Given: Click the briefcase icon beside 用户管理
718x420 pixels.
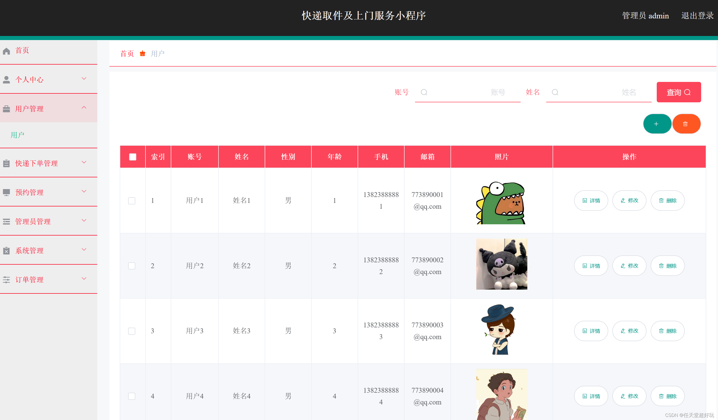Looking at the screenshot, I should [7, 109].
